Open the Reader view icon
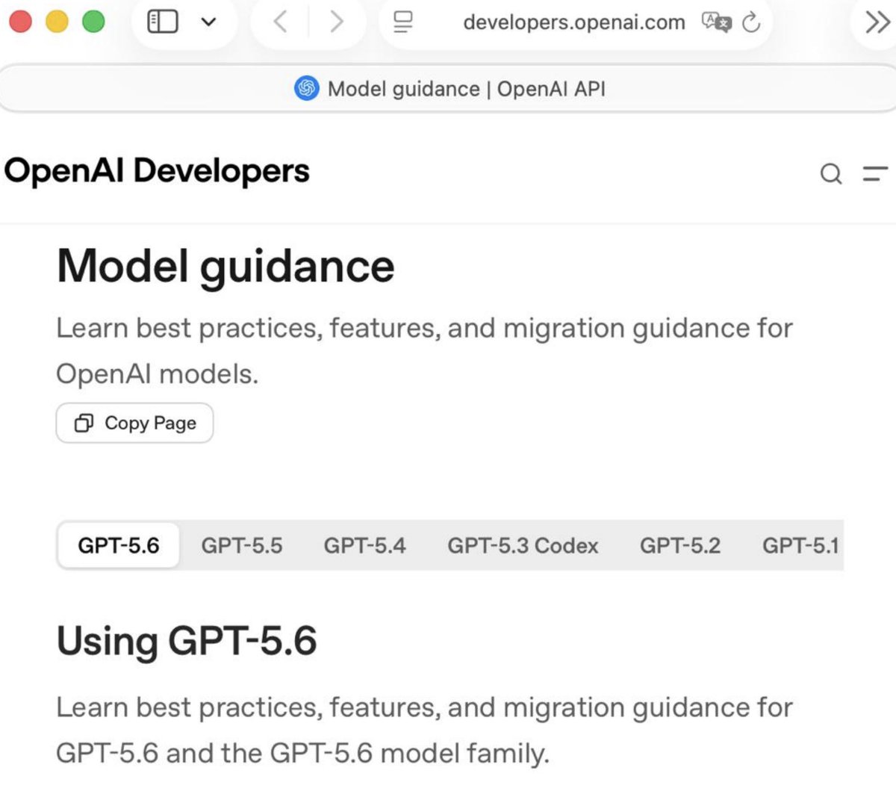Viewport: 896px width, 797px height. tap(403, 22)
